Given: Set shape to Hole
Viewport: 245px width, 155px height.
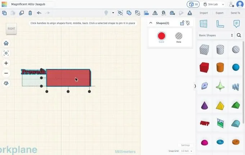Looking at the screenshot, I should [179, 36].
